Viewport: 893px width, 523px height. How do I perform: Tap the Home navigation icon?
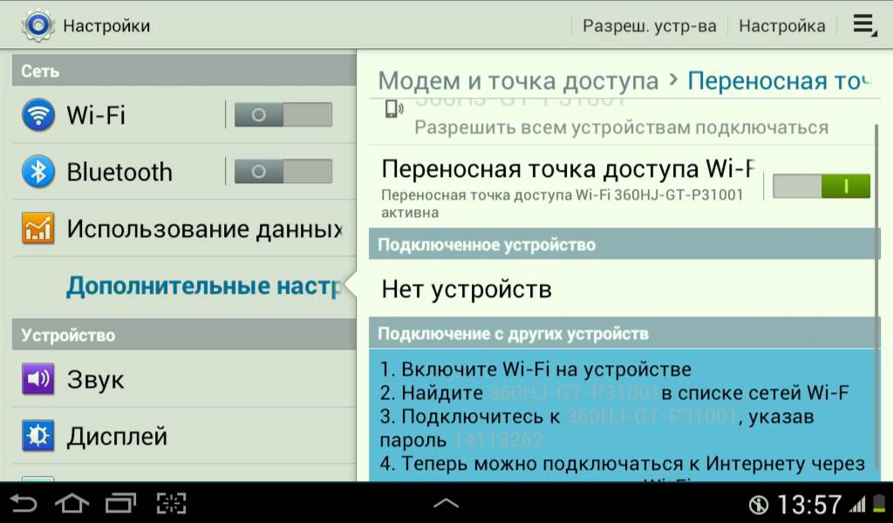click(72, 504)
